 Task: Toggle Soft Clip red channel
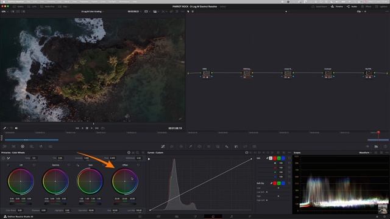click(275, 183)
